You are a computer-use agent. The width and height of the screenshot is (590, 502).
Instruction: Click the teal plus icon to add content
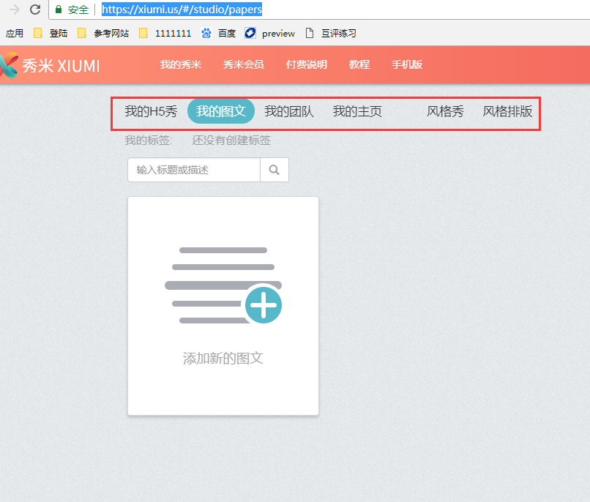point(264,304)
